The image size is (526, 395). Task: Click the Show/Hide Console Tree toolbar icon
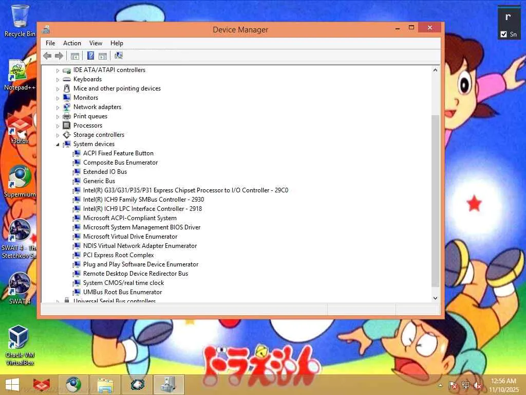point(75,56)
